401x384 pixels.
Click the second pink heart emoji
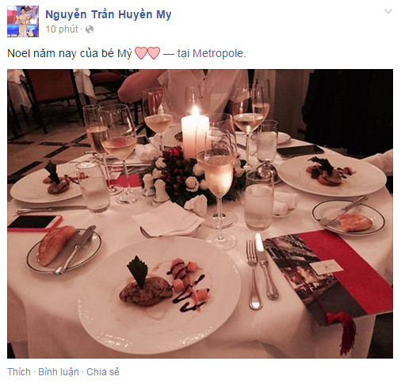pos(154,53)
